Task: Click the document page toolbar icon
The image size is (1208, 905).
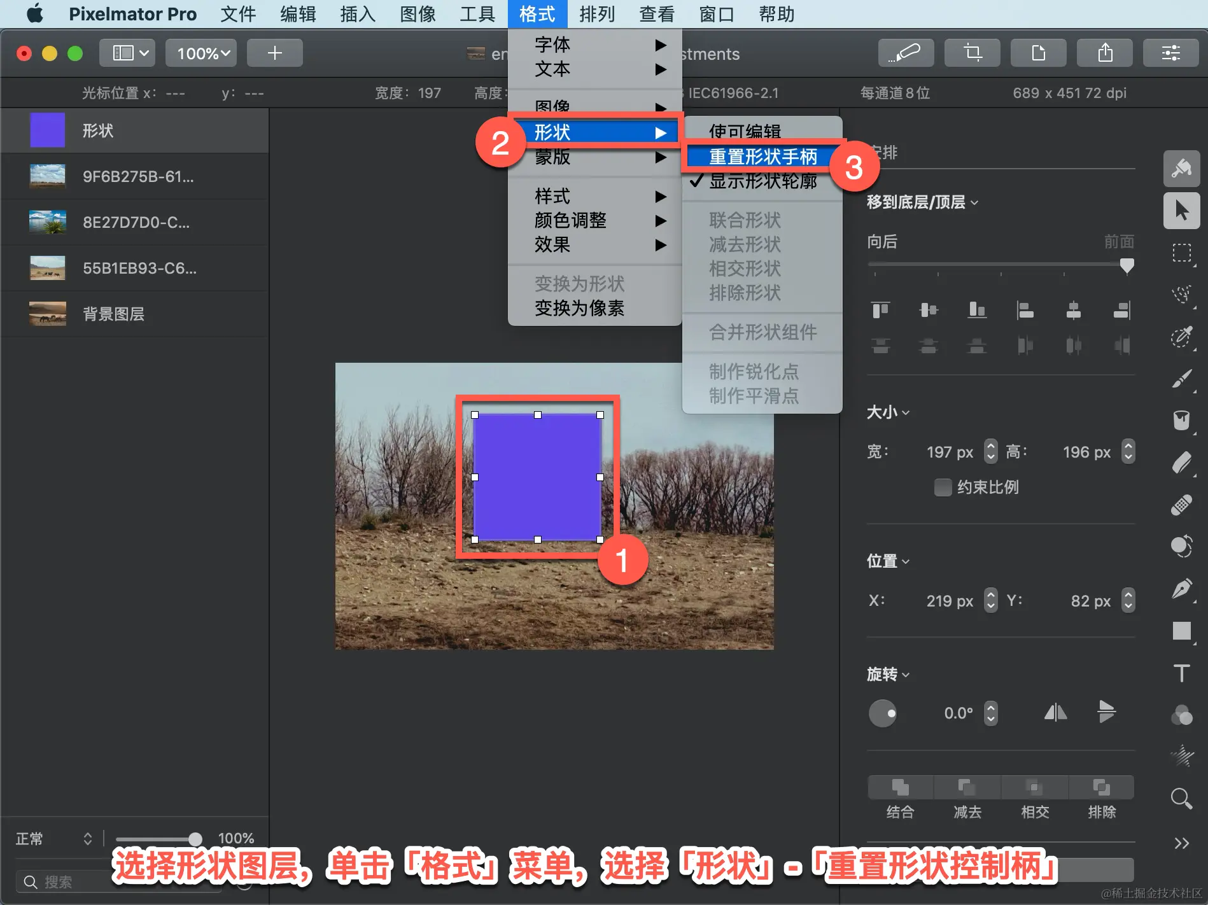Action: pyautogui.click(x=1038, y=53)
